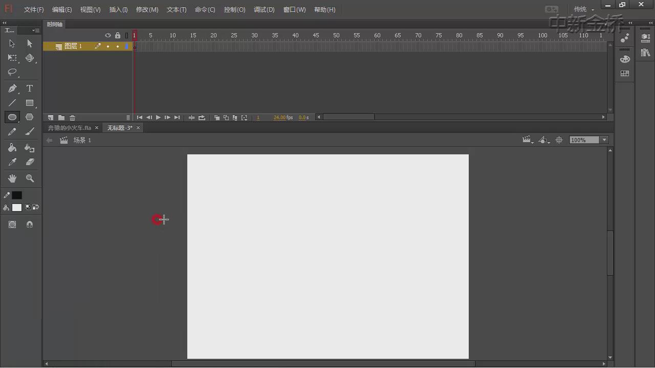
Task: Step forward one frame
Action: coord(167,118)
